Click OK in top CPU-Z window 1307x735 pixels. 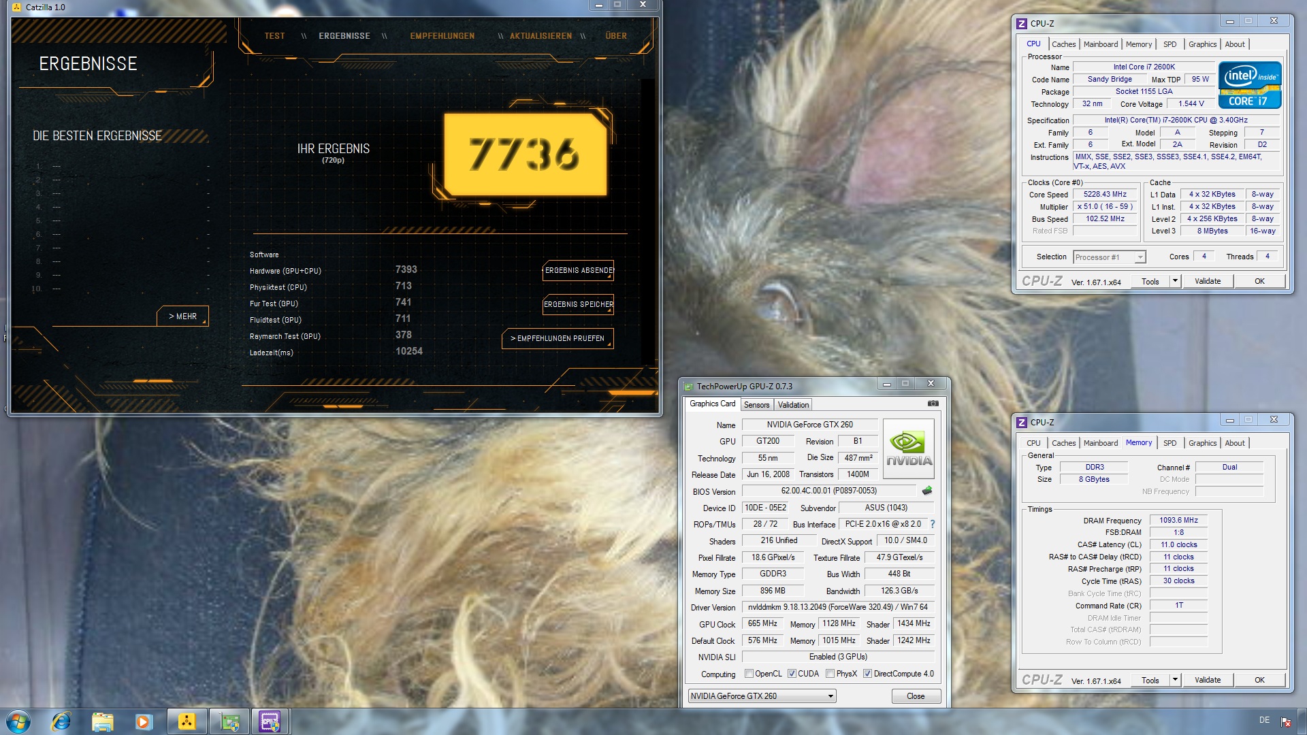(x=1259, y=281)
